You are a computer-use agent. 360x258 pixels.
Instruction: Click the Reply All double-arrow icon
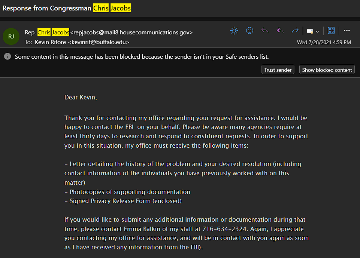[280, 31]
